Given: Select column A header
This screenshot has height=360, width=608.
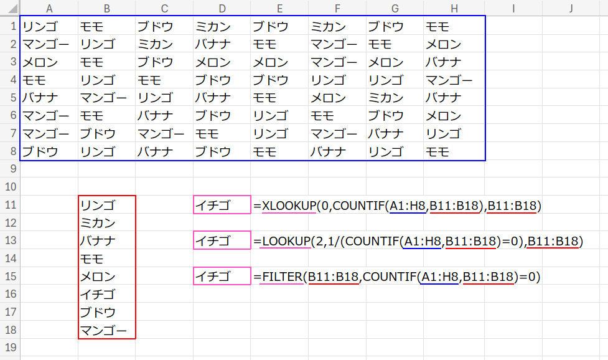Looking at the screenshot, I should [49, 7].
